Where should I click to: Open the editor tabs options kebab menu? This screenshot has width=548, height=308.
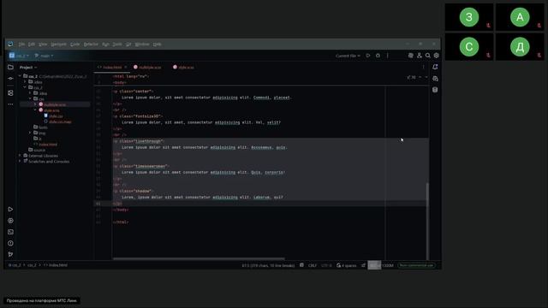(424, 67)
